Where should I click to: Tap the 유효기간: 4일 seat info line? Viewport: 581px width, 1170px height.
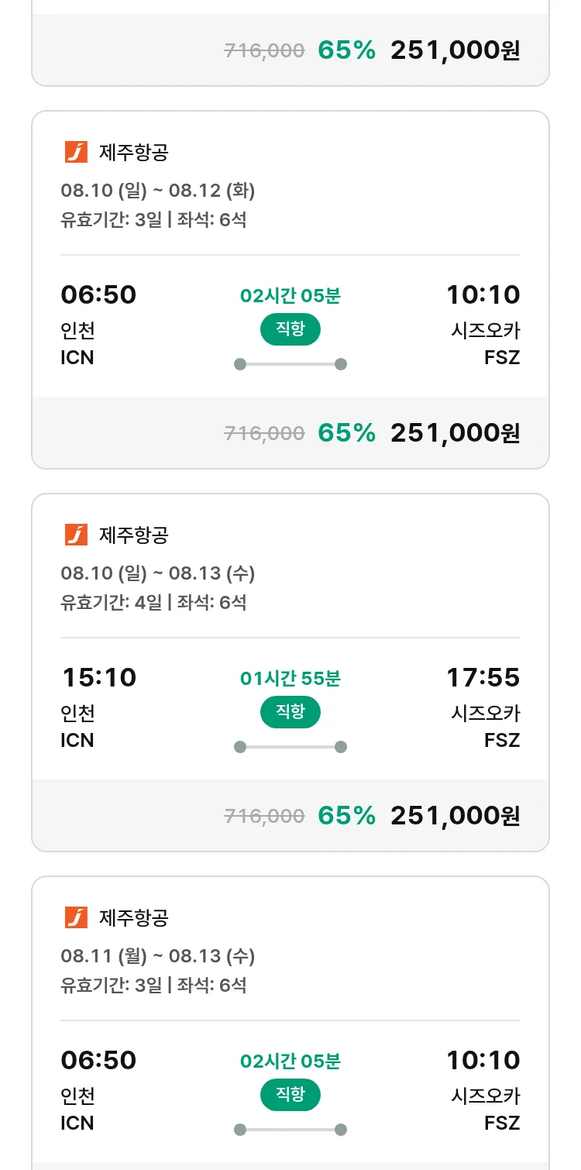tap(153, 602)
